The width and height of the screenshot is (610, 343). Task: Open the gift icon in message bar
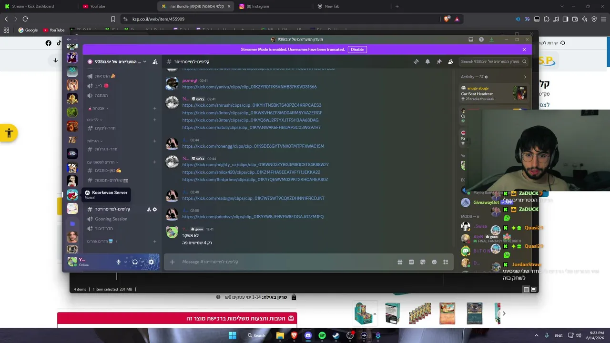[400, 262]
